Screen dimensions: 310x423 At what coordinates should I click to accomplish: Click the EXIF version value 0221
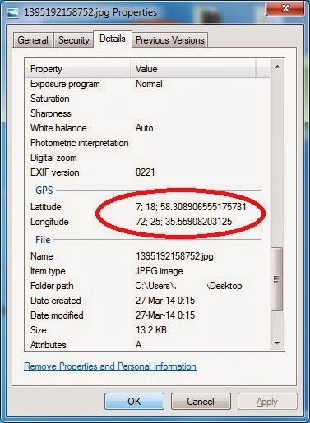click(x=146, y=172)
